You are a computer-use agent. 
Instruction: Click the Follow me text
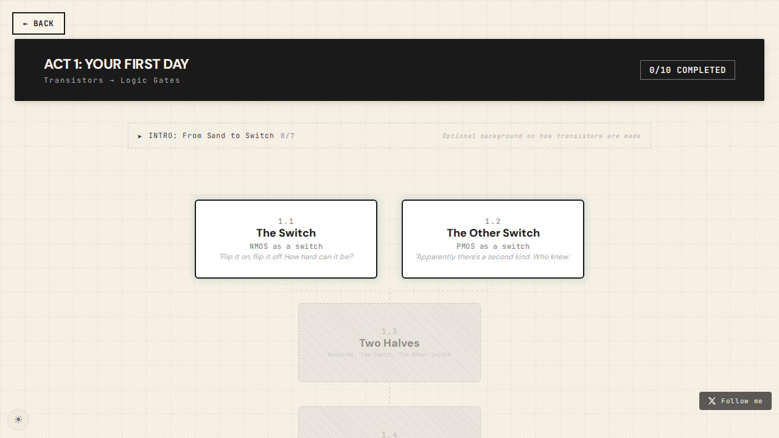pos(741,401)
